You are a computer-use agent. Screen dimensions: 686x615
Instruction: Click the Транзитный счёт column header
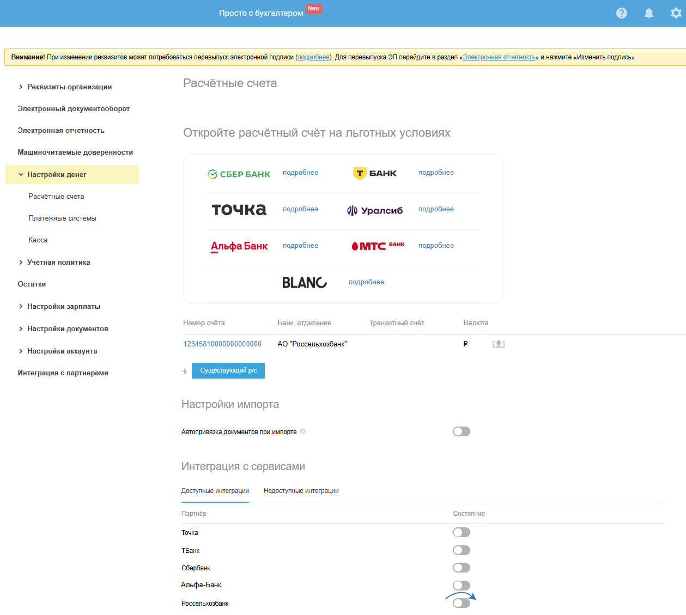pyautogui.click(x=397, y=323)
